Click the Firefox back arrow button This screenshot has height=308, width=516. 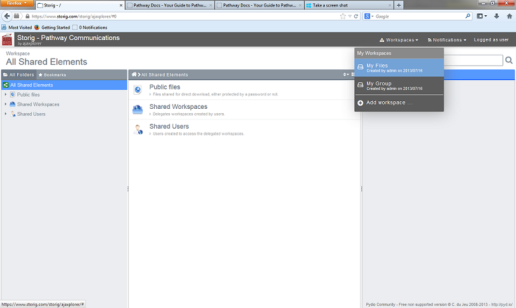(x=8, y=16)
